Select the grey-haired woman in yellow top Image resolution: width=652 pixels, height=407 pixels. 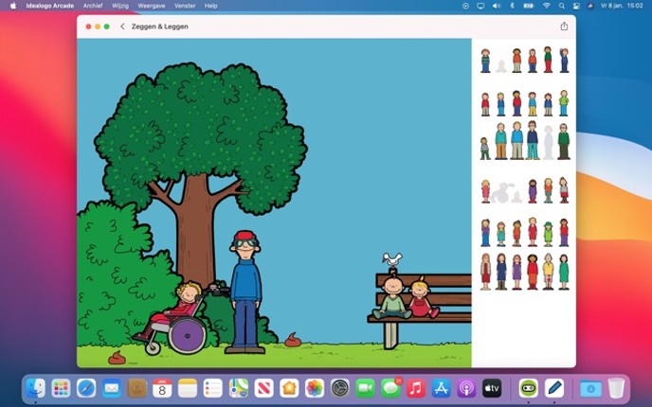pos(548,272)
